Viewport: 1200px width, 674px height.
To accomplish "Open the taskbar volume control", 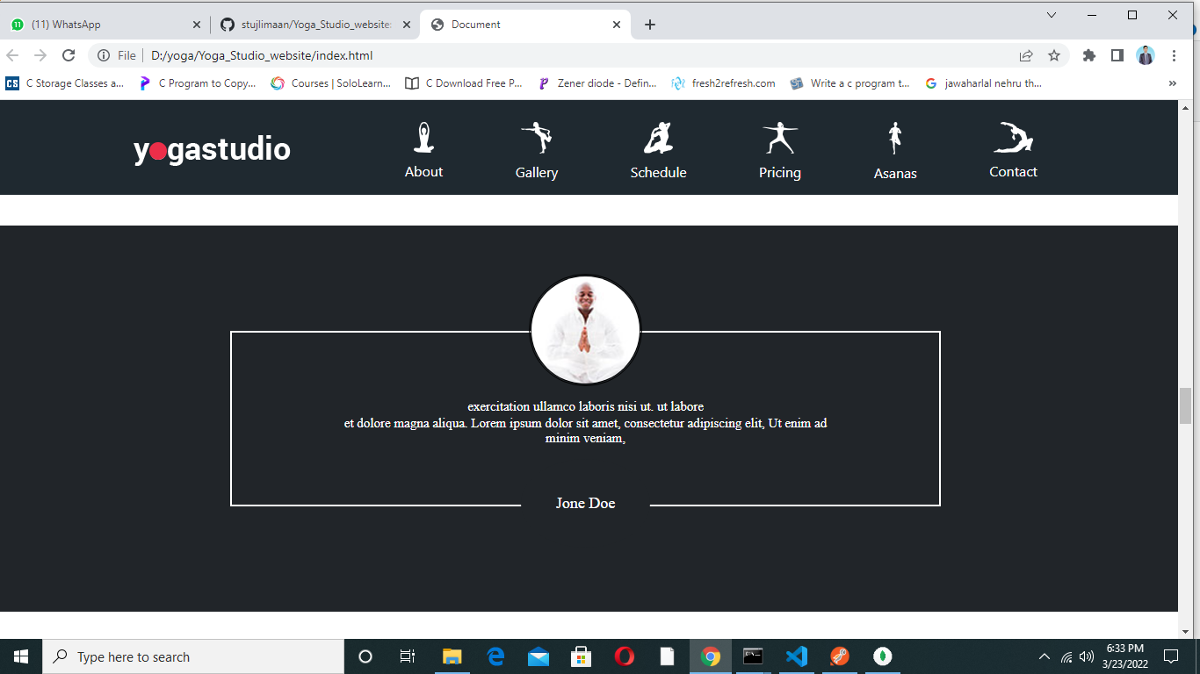I will coord(1087,656).
